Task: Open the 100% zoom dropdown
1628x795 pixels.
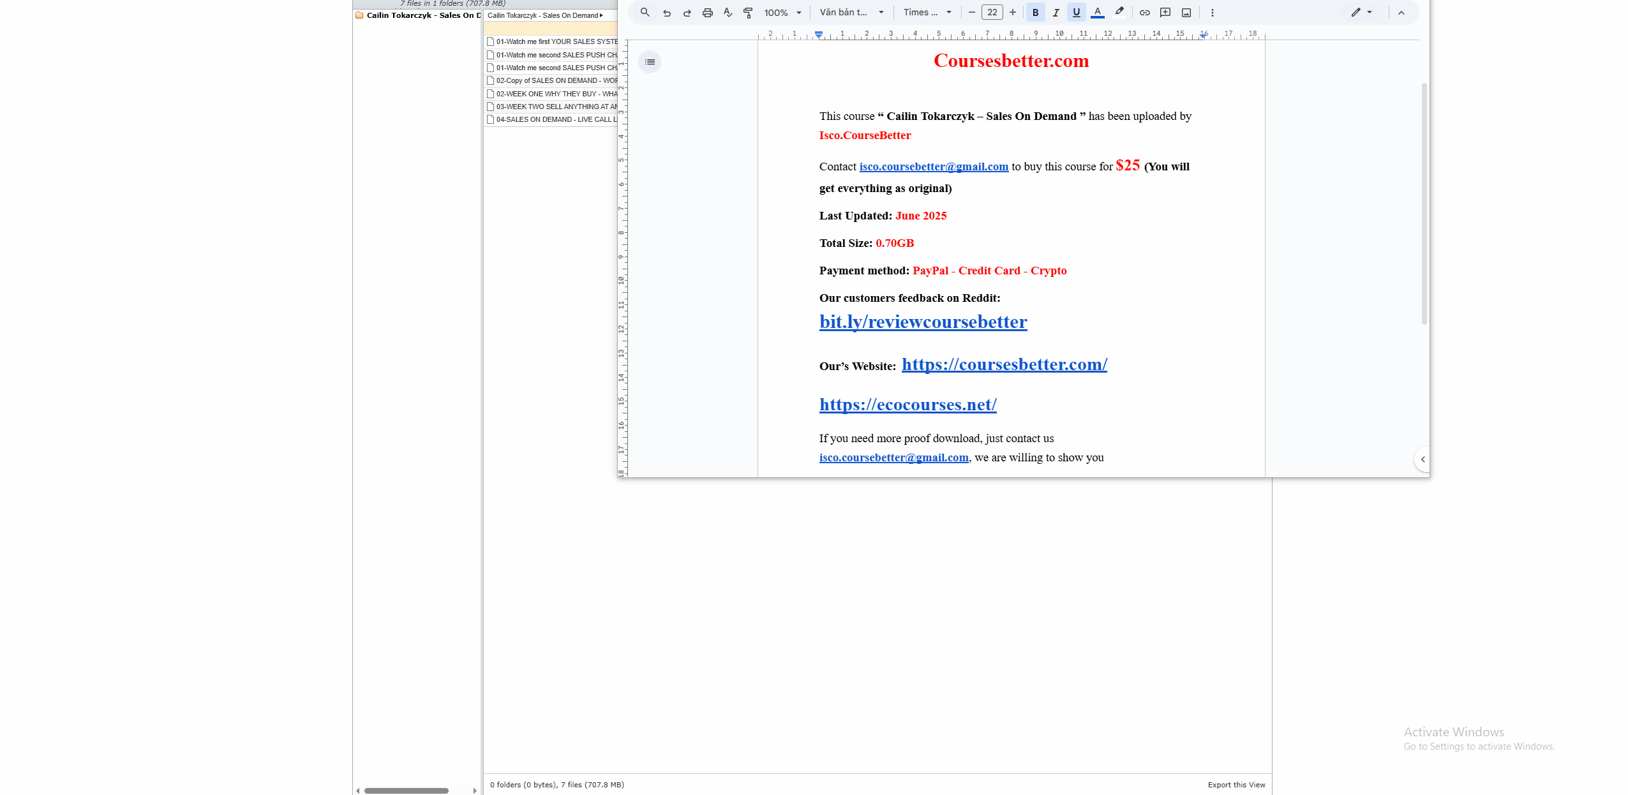Action: (782, 13)
